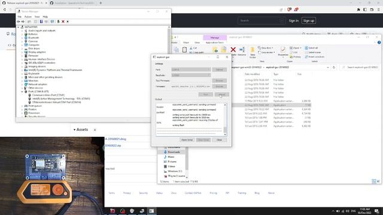This screenshot has height=215, width=383.
Task: Select the Application Tools tab in Explorer
Action: point(215,42)
